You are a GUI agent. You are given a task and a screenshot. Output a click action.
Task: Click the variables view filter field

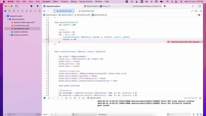(x=84, y=115)
